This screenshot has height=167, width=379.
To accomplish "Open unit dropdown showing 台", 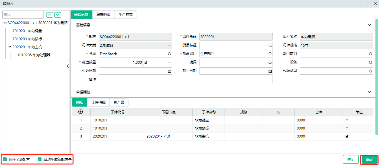I will pos(157,63).
